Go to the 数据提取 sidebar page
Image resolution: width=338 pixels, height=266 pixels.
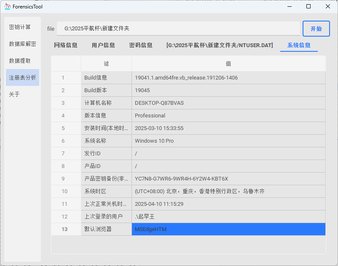point(20,61)
